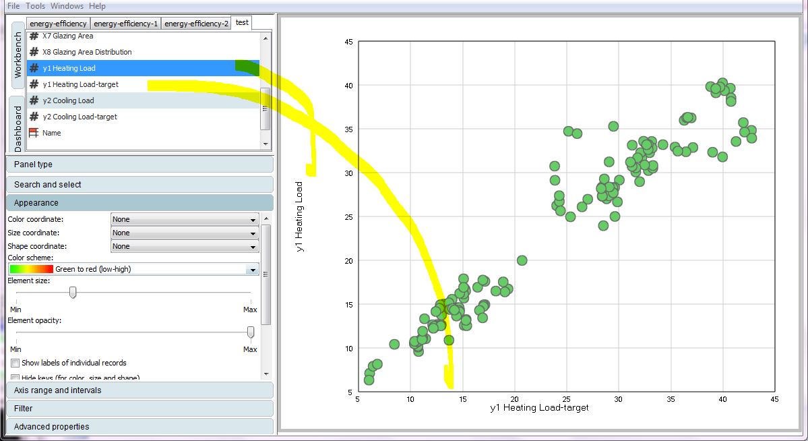Enable Show labels of individual records
The height and width of the screenshot is (441, 808).
point(15,363)
